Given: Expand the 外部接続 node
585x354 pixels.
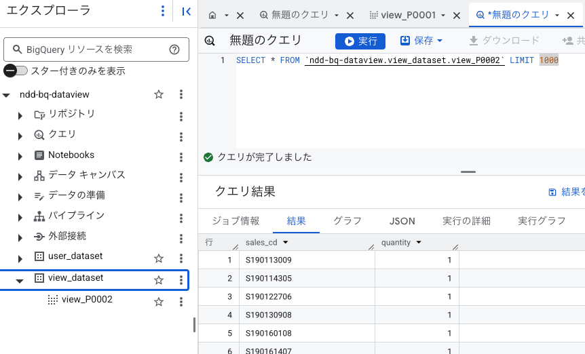Looking at the screenshot, I should point(20,238).
